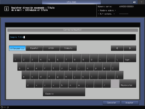
Task: Click the Cancelar button
Action: pos(111,103)
